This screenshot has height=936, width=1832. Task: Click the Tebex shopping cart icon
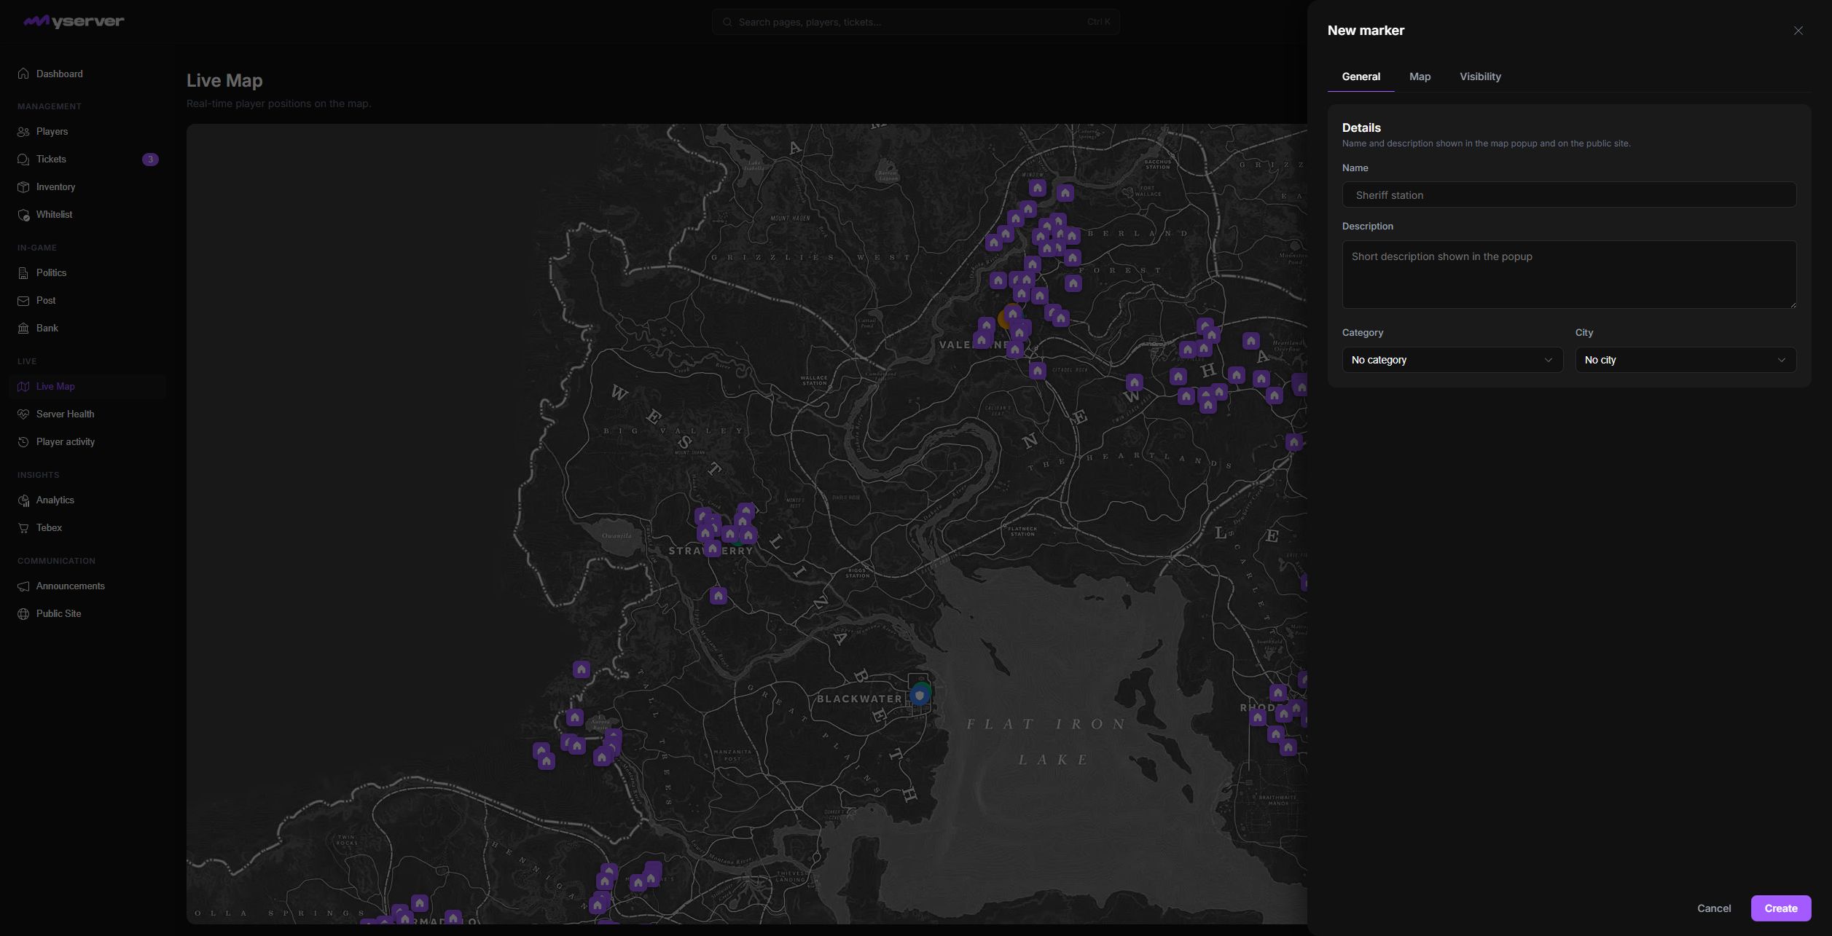coord(23,528)
